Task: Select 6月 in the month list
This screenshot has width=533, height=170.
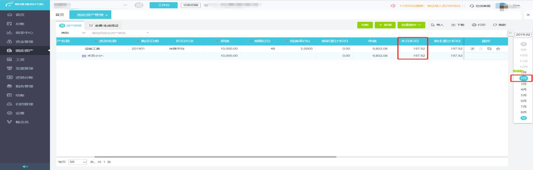Action: [523, 101]
